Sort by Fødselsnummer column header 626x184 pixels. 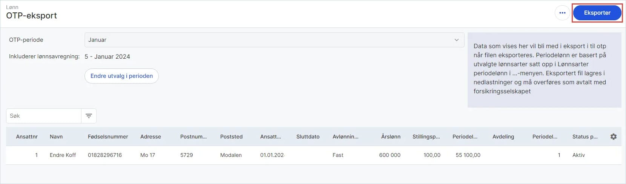click(108, 137)
